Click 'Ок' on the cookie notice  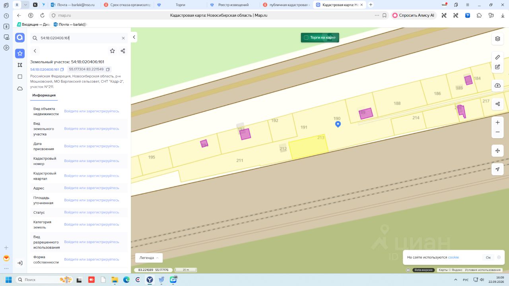[488, 257]
